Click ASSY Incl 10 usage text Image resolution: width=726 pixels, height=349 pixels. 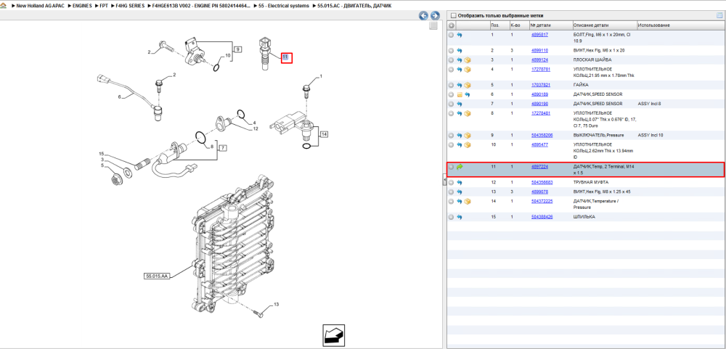[x=650, y=136]
